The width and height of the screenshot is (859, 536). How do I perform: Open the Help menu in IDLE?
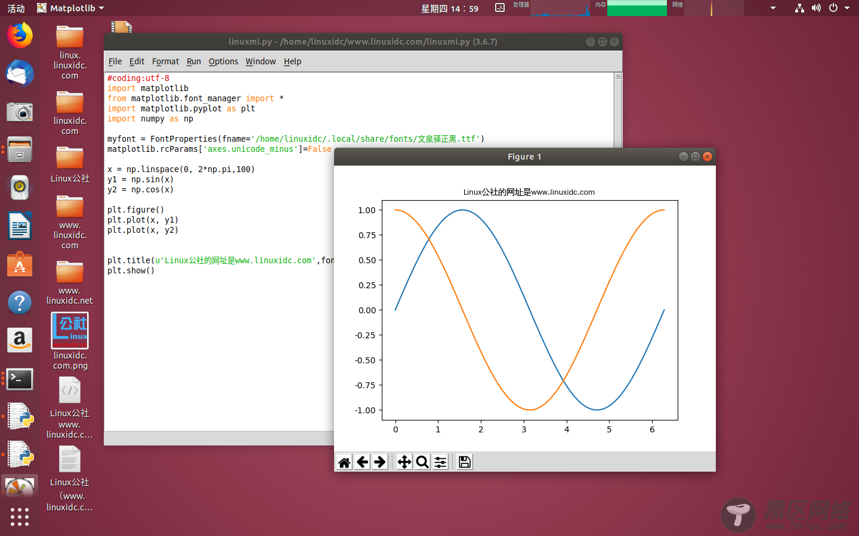(x=292, y=61)
